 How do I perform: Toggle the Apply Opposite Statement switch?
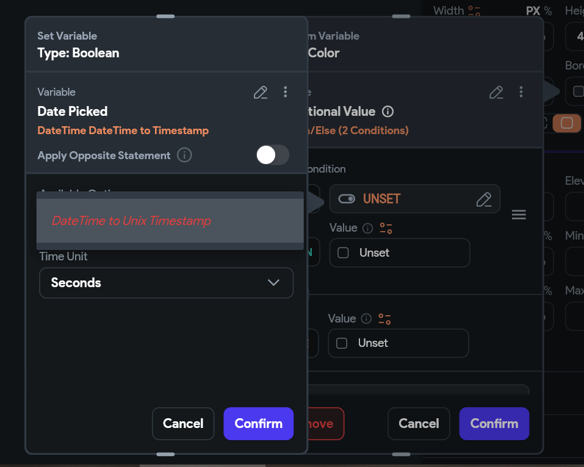(273, 155)
